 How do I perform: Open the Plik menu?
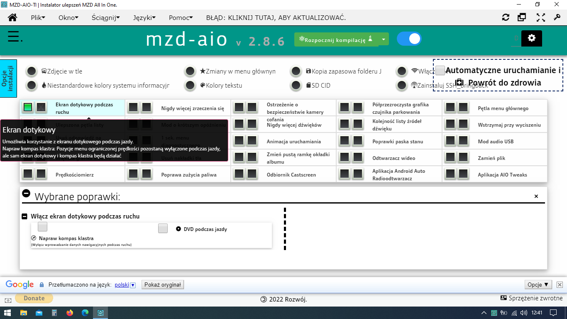pyautogui.click(x=38, y=17)
